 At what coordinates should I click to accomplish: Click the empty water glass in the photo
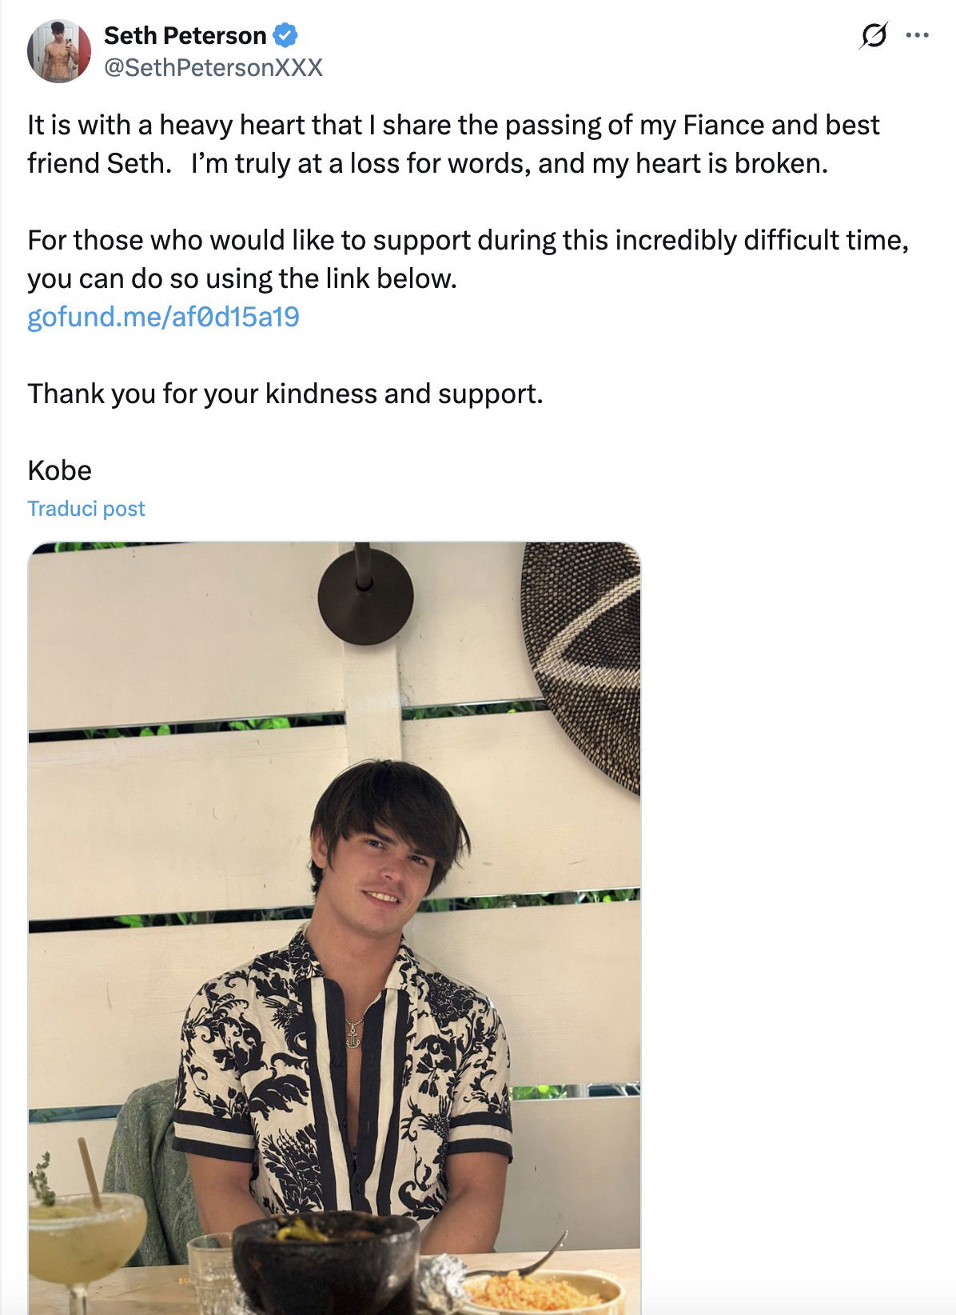211,1272
